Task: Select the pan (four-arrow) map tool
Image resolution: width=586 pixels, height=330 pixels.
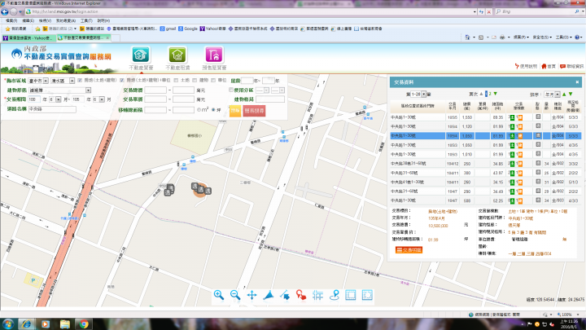Action: click(251, 295)
